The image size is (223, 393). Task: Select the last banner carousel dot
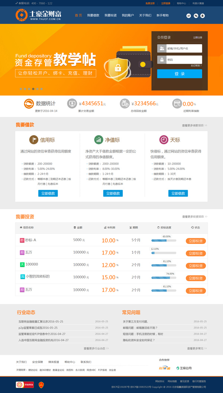click(x=42, y=89)
